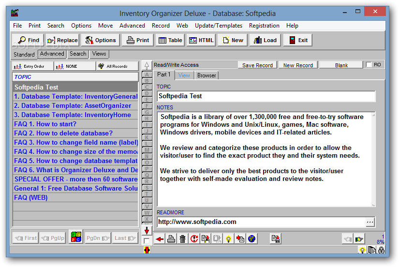Click the colorful PSFC grid icon

(x=76, y=237)
